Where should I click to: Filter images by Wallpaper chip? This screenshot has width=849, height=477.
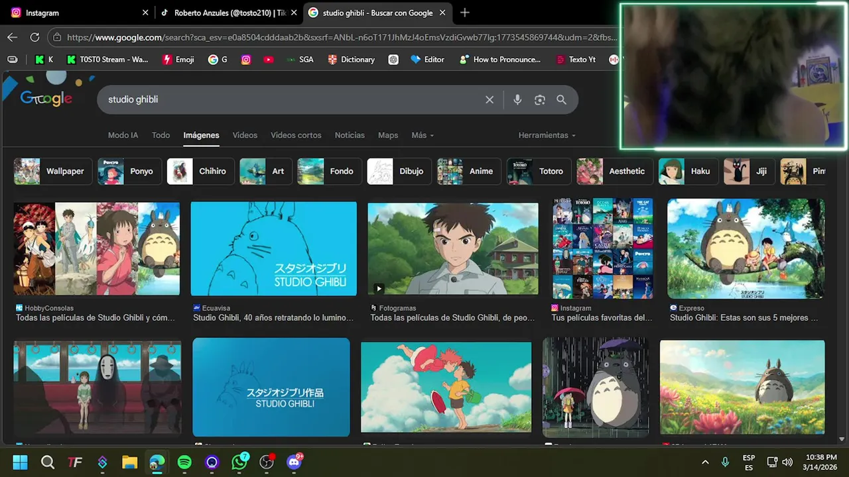[x=52, y=171]
